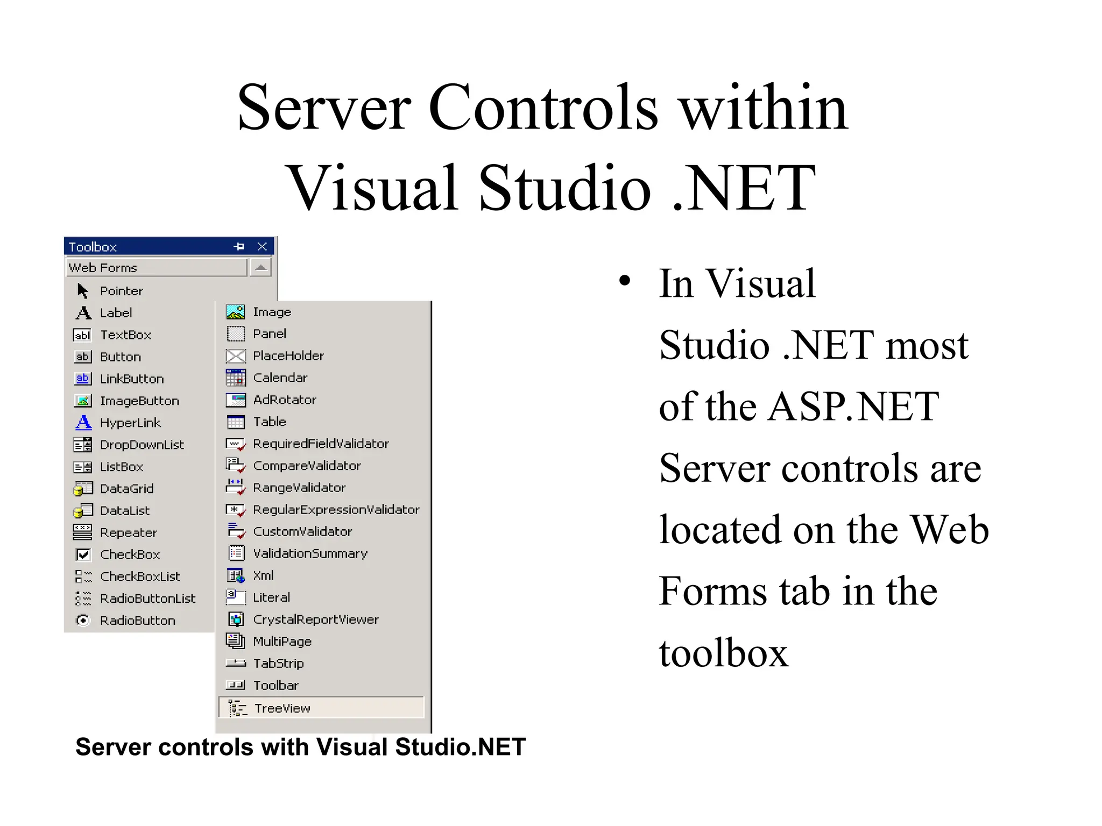Select the Button control item
Image resolution: width=1102 pixels, height=826 pixels.
tap(120, 357)
